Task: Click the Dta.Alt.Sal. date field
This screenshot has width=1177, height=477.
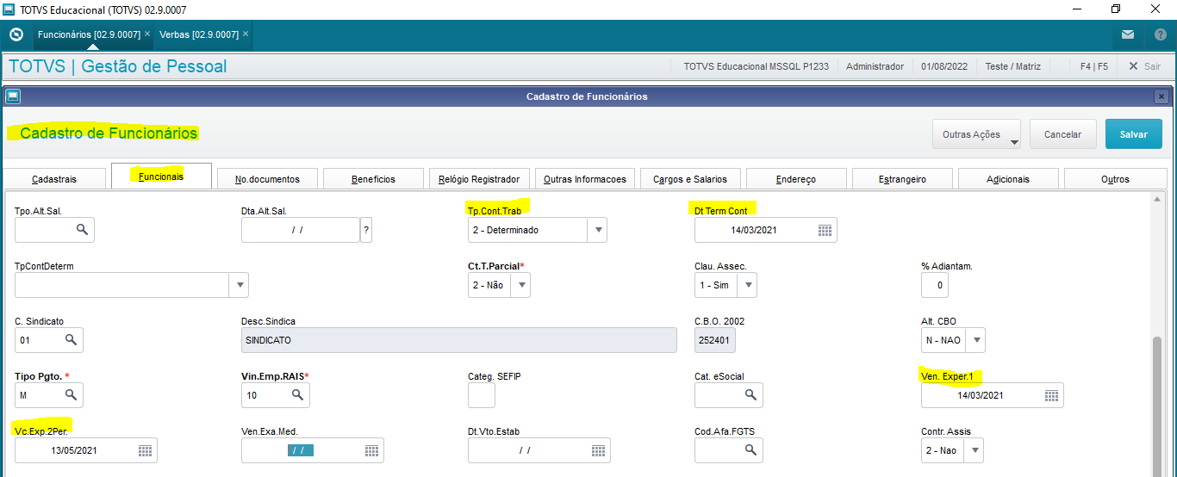Action: point(300,230)
